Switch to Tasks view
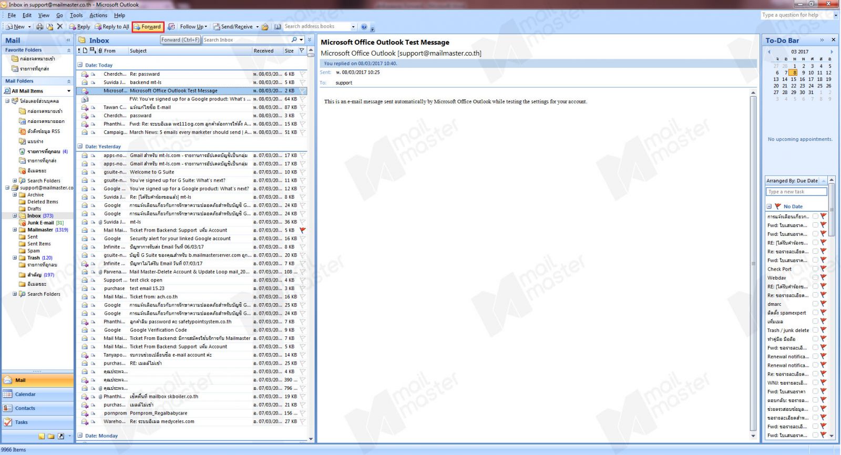Viewport: 841px width, 455px height. pos(37,422)
